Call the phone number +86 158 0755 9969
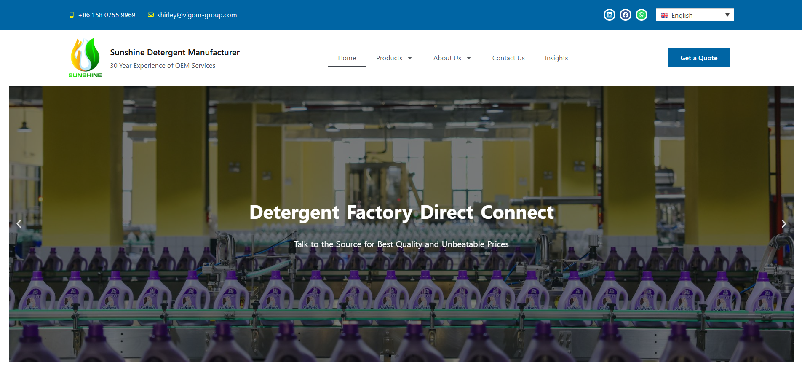The height and width of the screenshot is (384, 802). [x=107, y=15]
